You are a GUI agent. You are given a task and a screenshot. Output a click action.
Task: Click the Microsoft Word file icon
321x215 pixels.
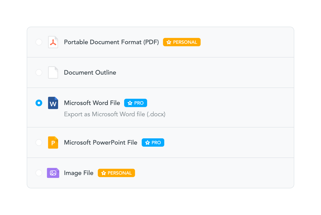tap(53, 103)
